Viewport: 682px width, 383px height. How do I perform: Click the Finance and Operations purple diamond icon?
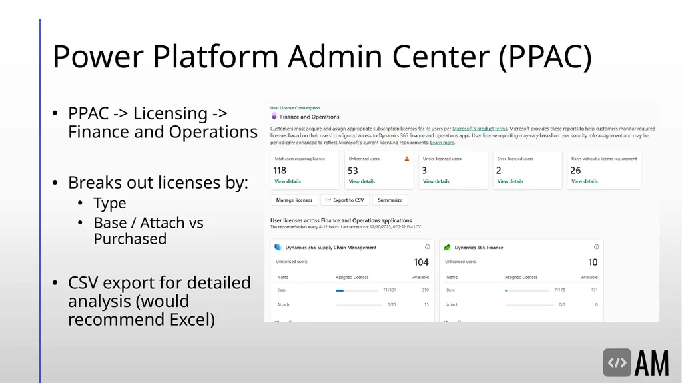[274, 116]
